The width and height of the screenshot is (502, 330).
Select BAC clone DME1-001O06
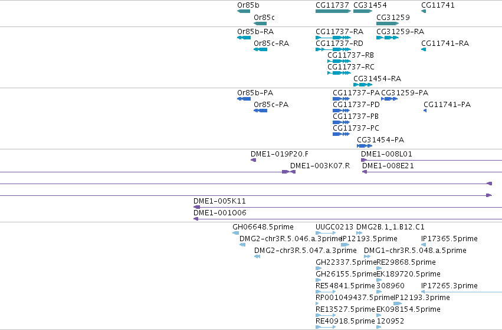(220, 213)
